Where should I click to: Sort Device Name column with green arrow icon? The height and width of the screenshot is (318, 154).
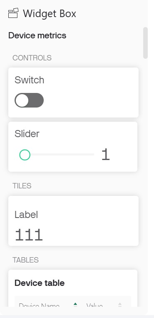click(75, 305)
